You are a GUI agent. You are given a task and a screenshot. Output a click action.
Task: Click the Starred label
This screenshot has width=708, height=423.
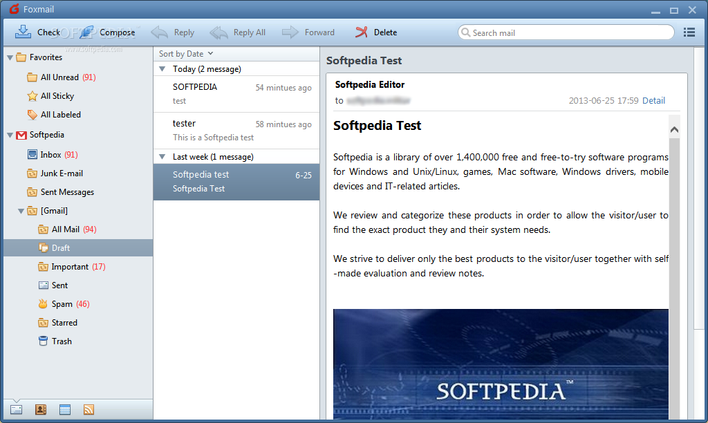tap(64, 323)
